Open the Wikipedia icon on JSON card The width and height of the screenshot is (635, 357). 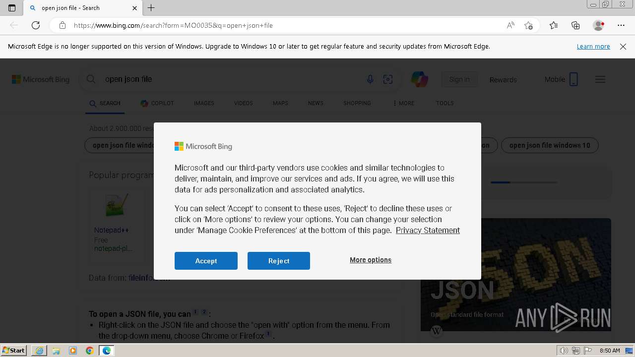point(437,331)
